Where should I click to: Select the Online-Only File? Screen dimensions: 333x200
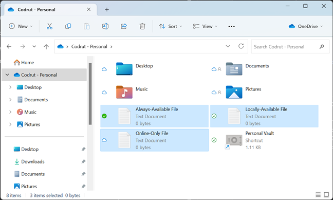[154, 140]
